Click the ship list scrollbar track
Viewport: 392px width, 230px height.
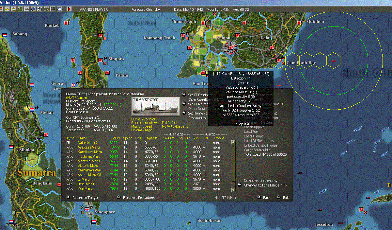pyautogui.click(x=233, y=166)
